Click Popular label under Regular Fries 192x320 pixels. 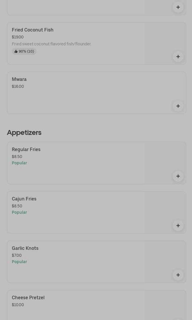[x=19, y=163]
